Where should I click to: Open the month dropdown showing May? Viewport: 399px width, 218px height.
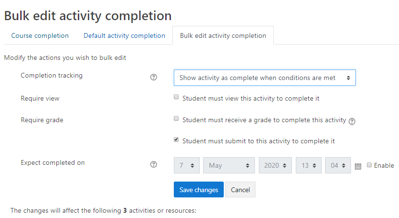[229, 165]
